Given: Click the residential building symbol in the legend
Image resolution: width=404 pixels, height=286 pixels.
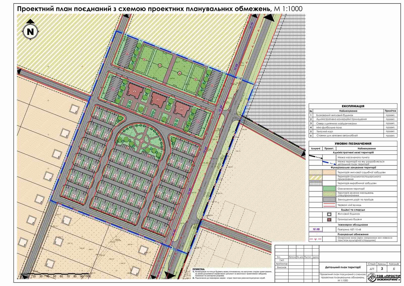Looking at the screenshot, I should tap(329, 214).
